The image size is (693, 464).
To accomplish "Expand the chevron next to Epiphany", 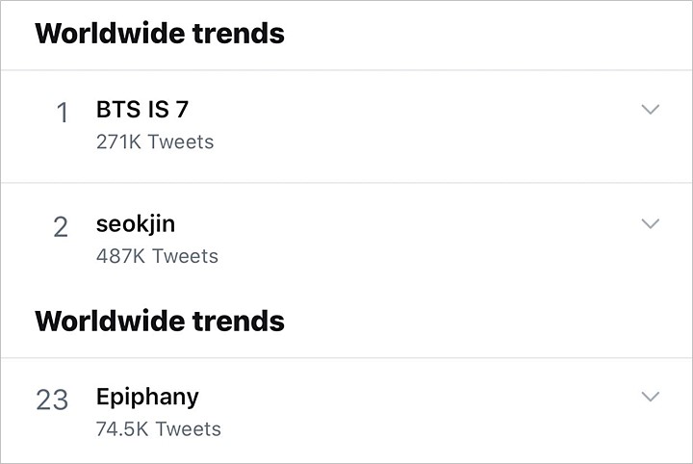I will coord(651,396).
